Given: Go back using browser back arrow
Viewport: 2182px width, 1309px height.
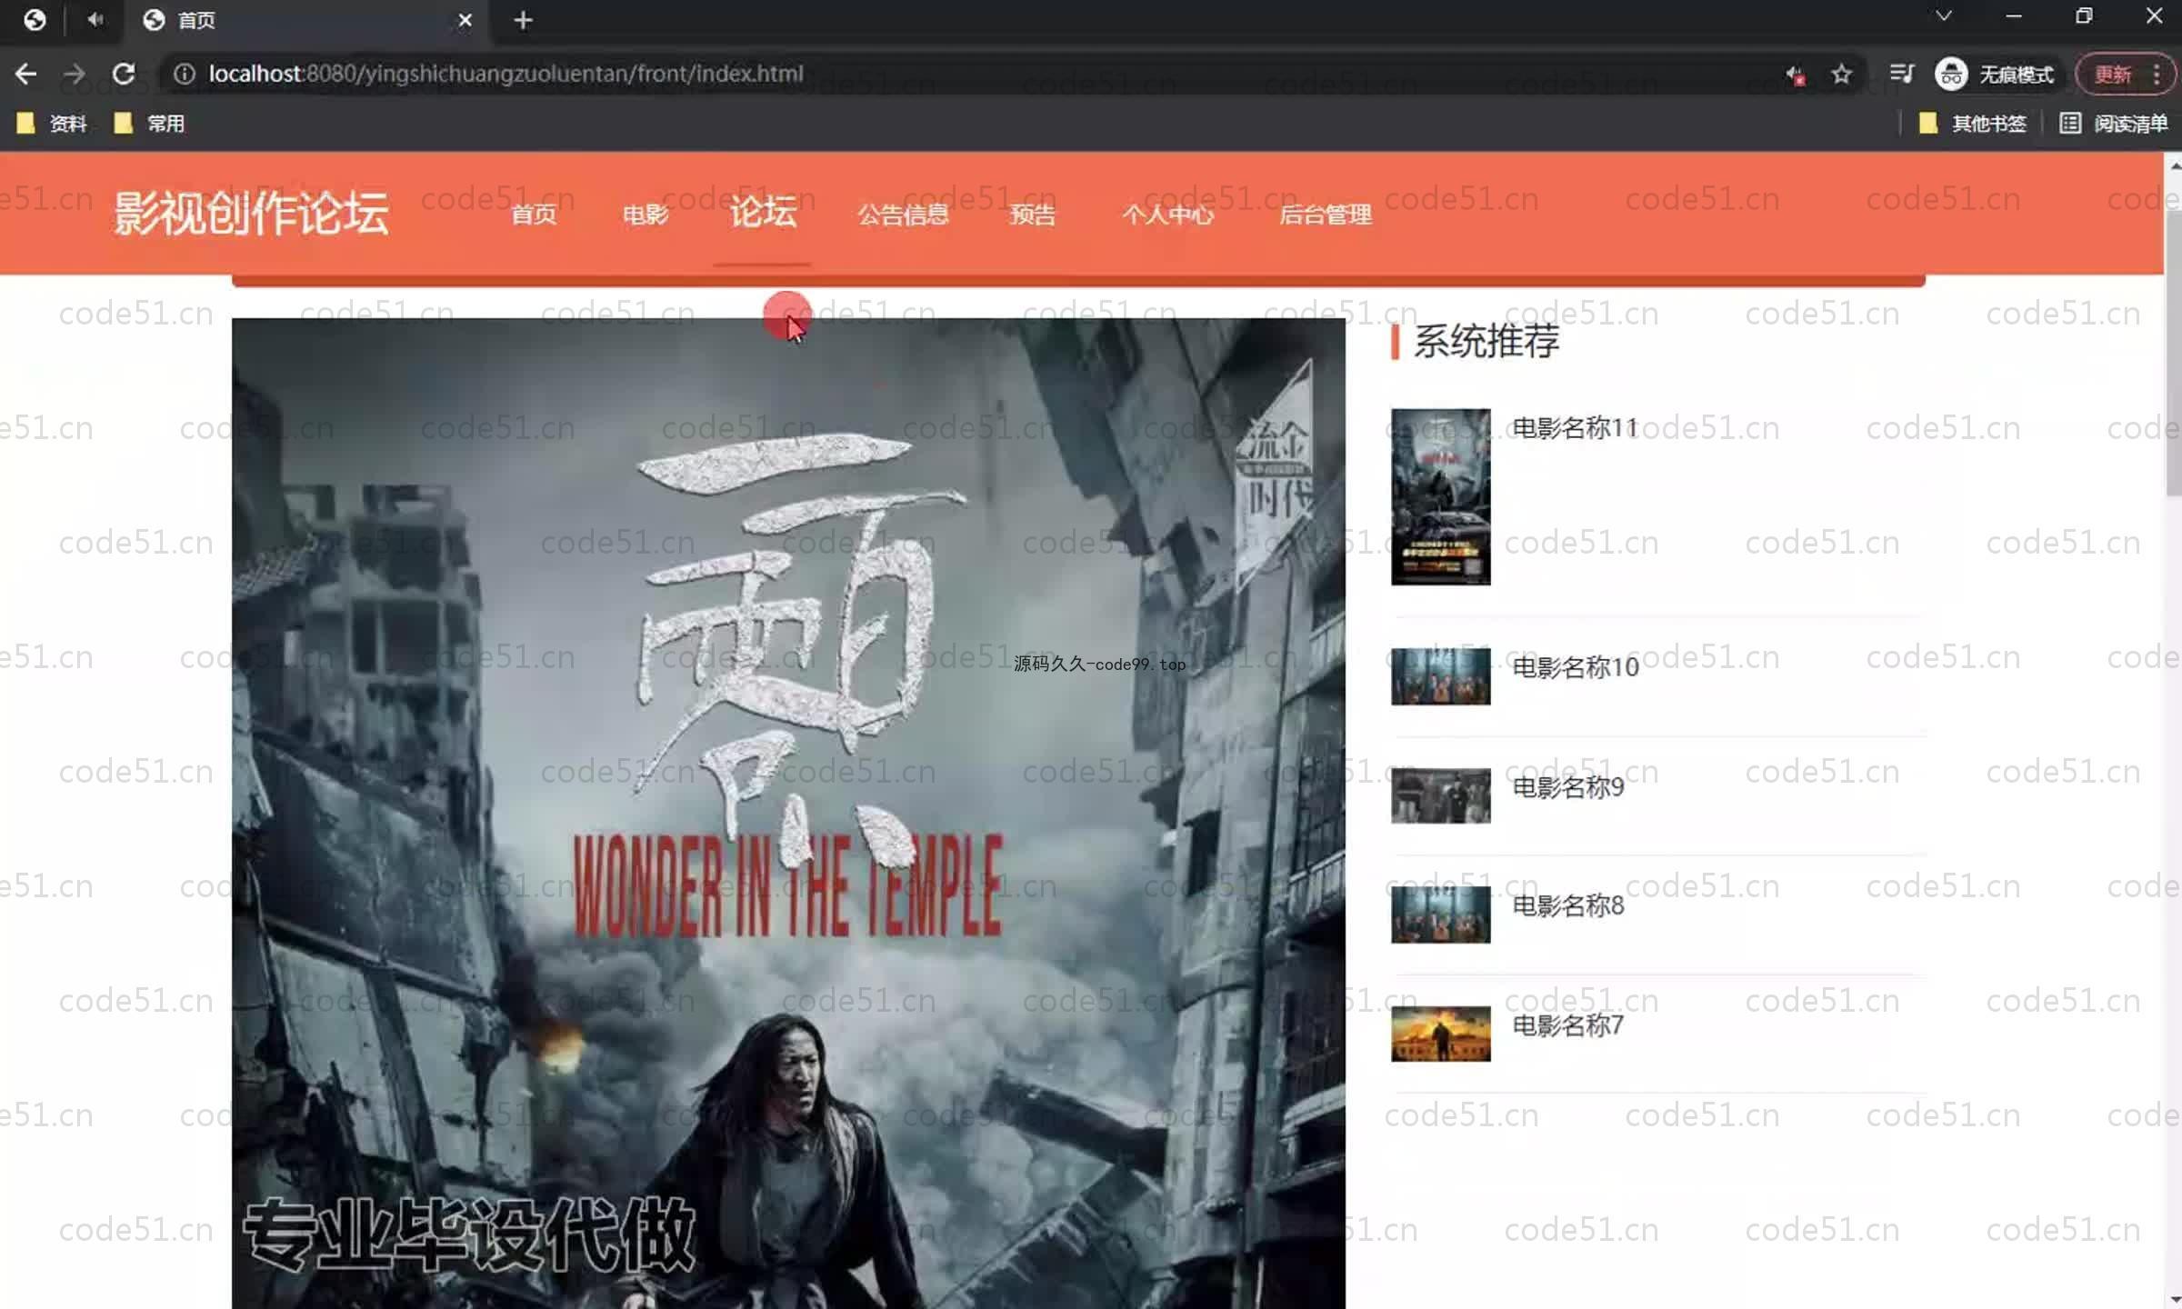Looking at the screenshot, I should coord(26,74).
